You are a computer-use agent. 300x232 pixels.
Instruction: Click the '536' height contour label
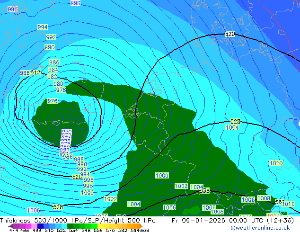pyautogui.click(x=204, y=191)
